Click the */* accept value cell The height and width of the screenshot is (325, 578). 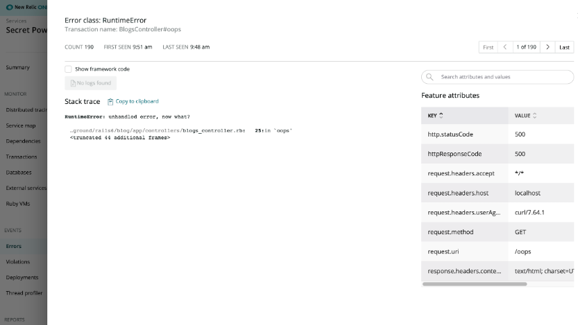click(541, 173)
